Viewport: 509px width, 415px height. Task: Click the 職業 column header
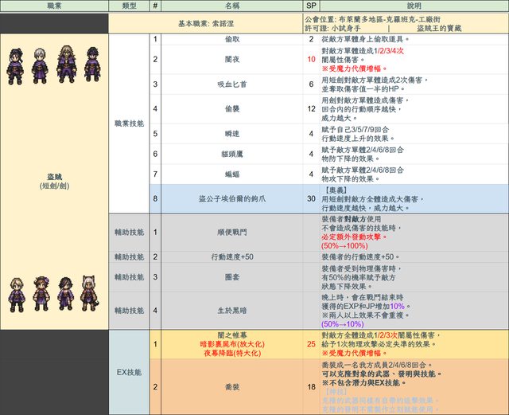pos(53,6)
